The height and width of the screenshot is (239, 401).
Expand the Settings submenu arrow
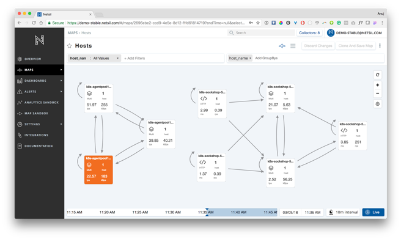61,124
